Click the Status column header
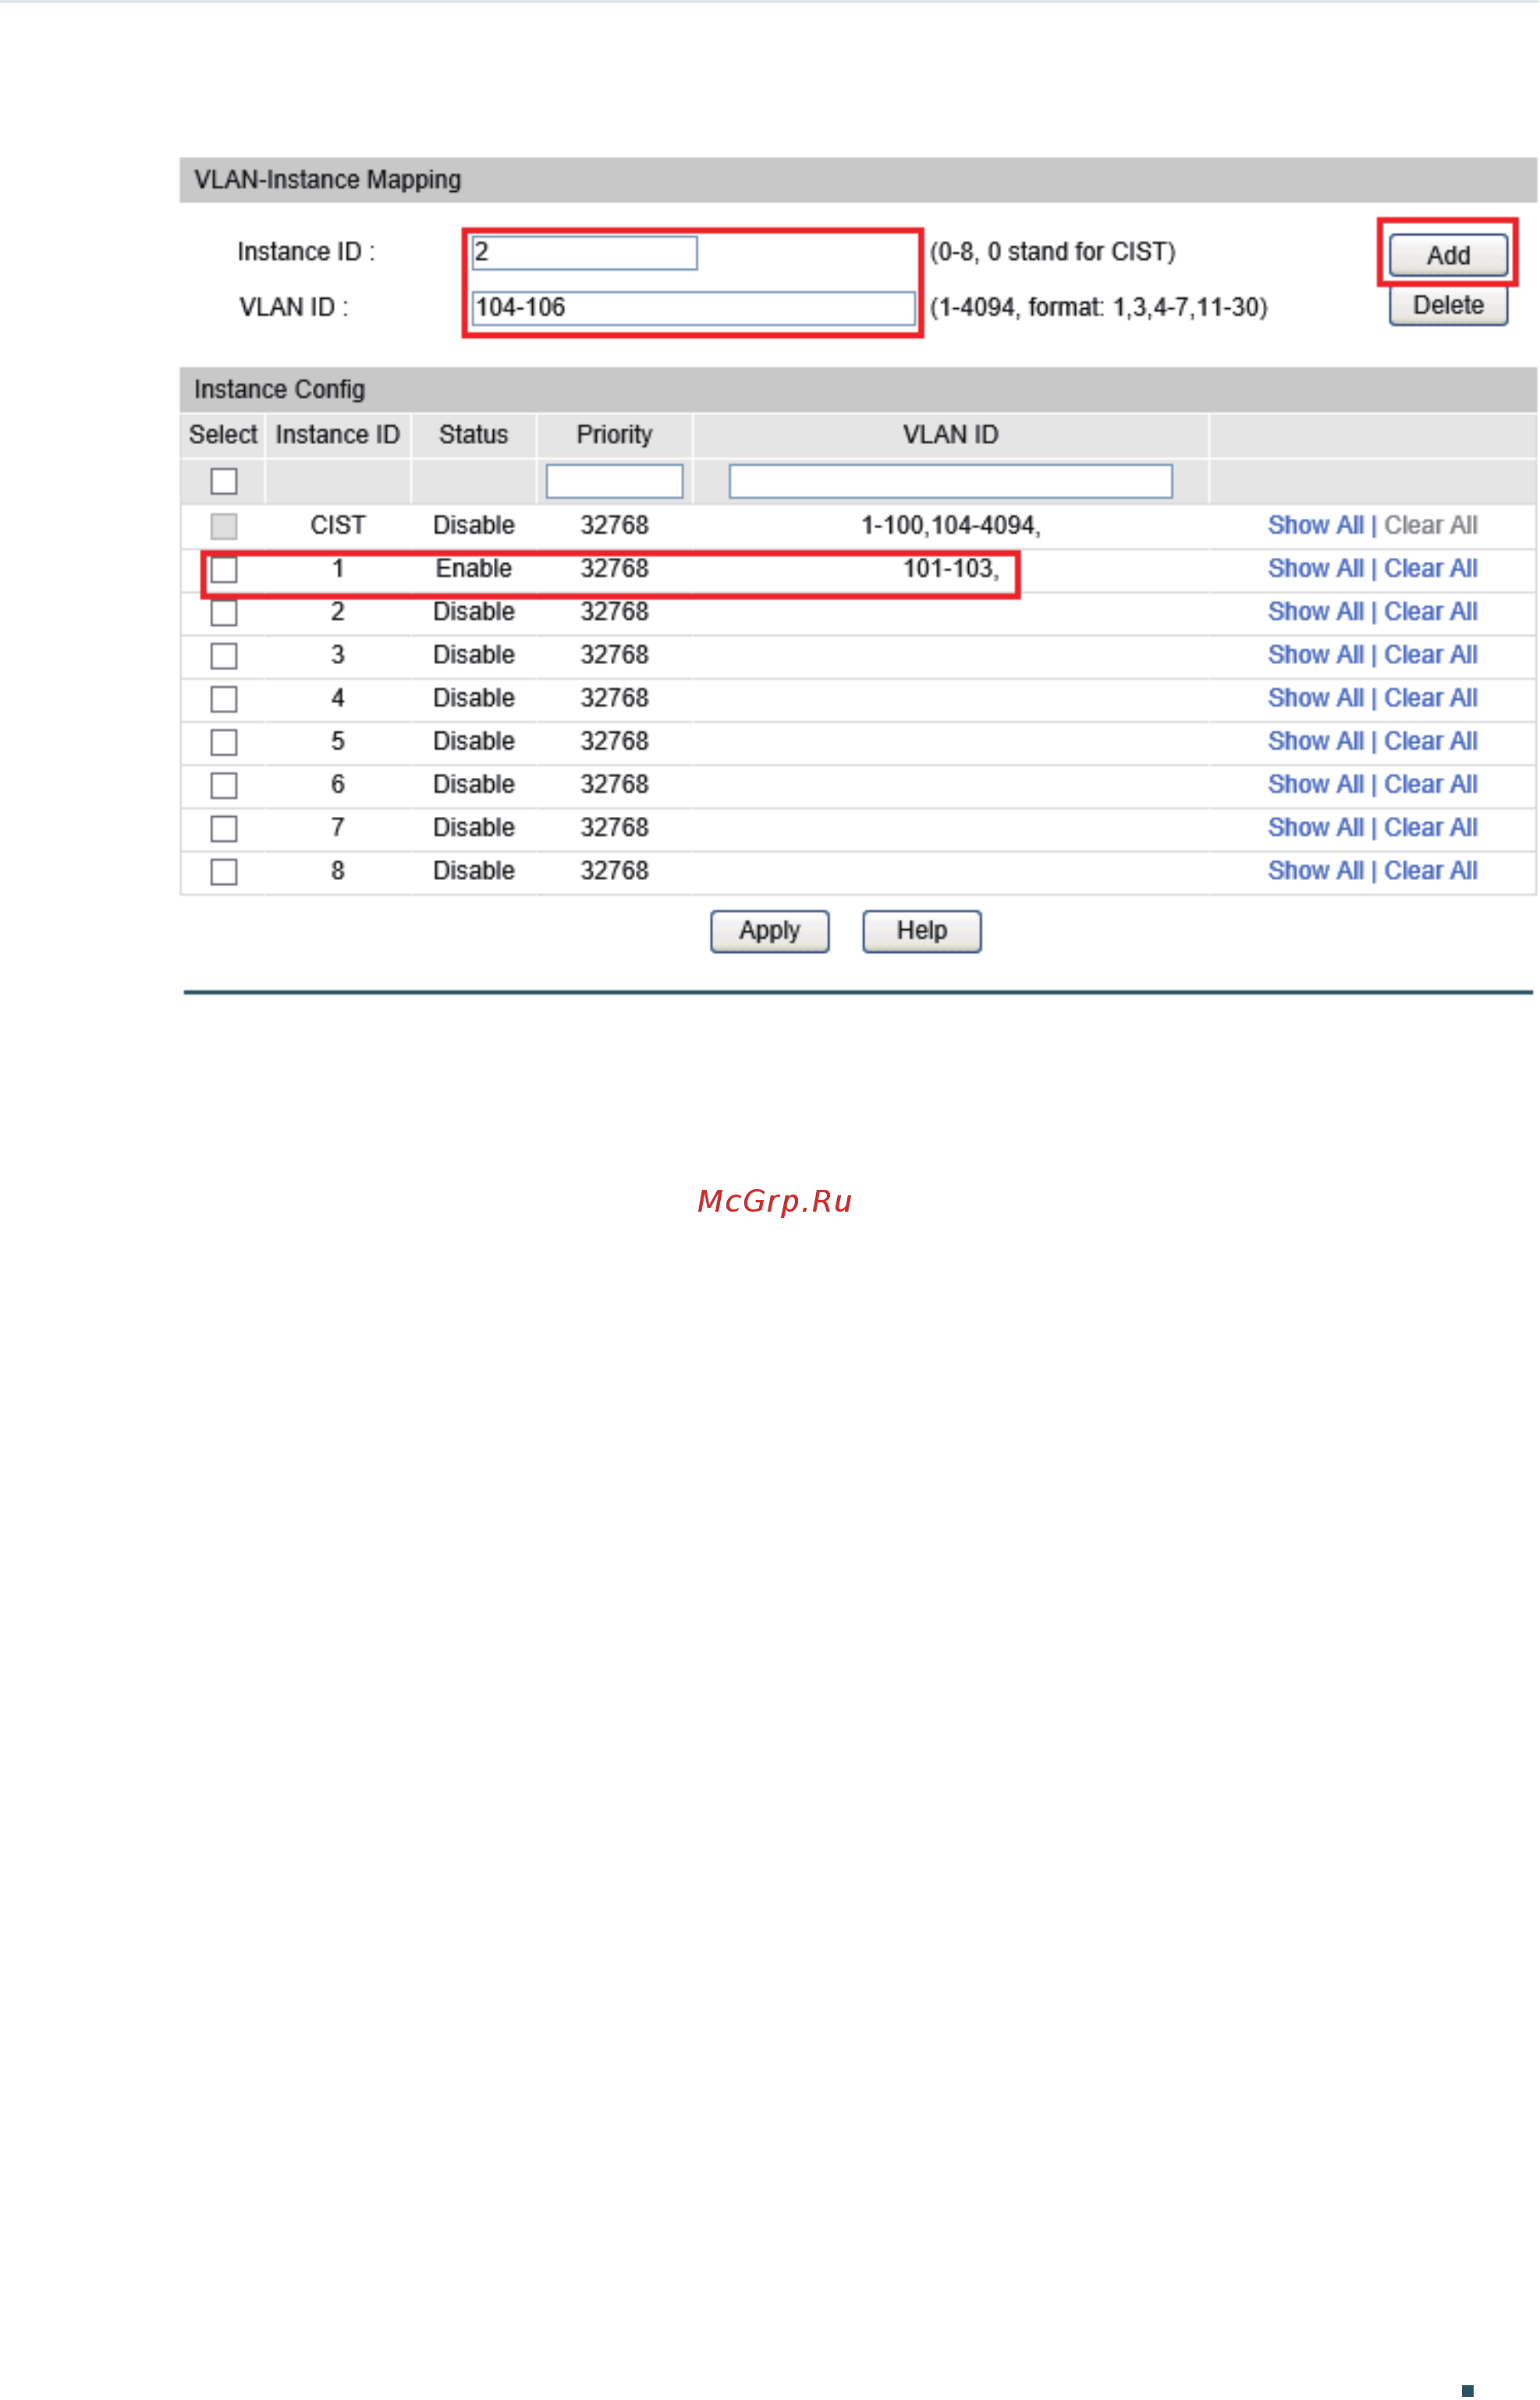The image size is (1540, 2400). [x=473, y=434]
